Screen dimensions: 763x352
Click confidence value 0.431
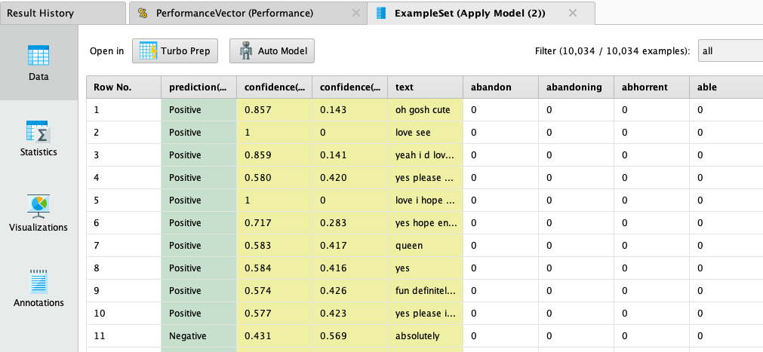coord(275,336)
